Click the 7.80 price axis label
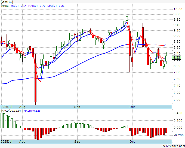Screen dimensions: 185x148 177,72
